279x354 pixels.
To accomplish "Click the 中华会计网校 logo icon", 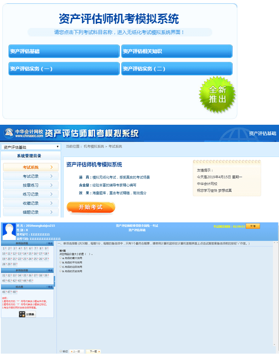I will click(9, 133).
